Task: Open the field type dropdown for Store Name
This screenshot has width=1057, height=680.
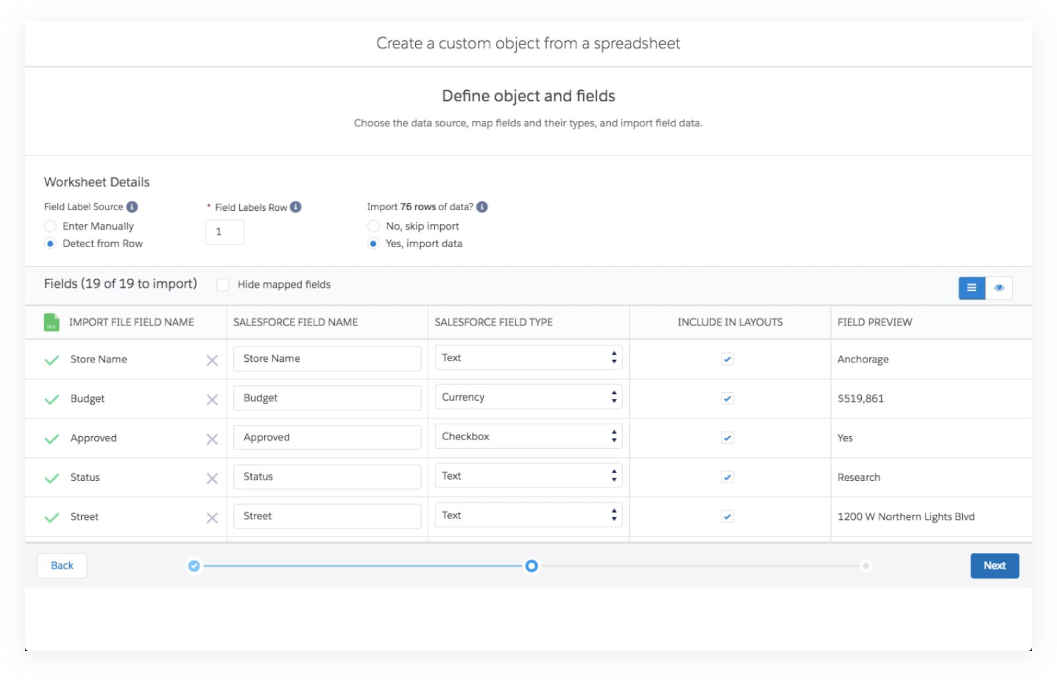Action: click(528, 358)
